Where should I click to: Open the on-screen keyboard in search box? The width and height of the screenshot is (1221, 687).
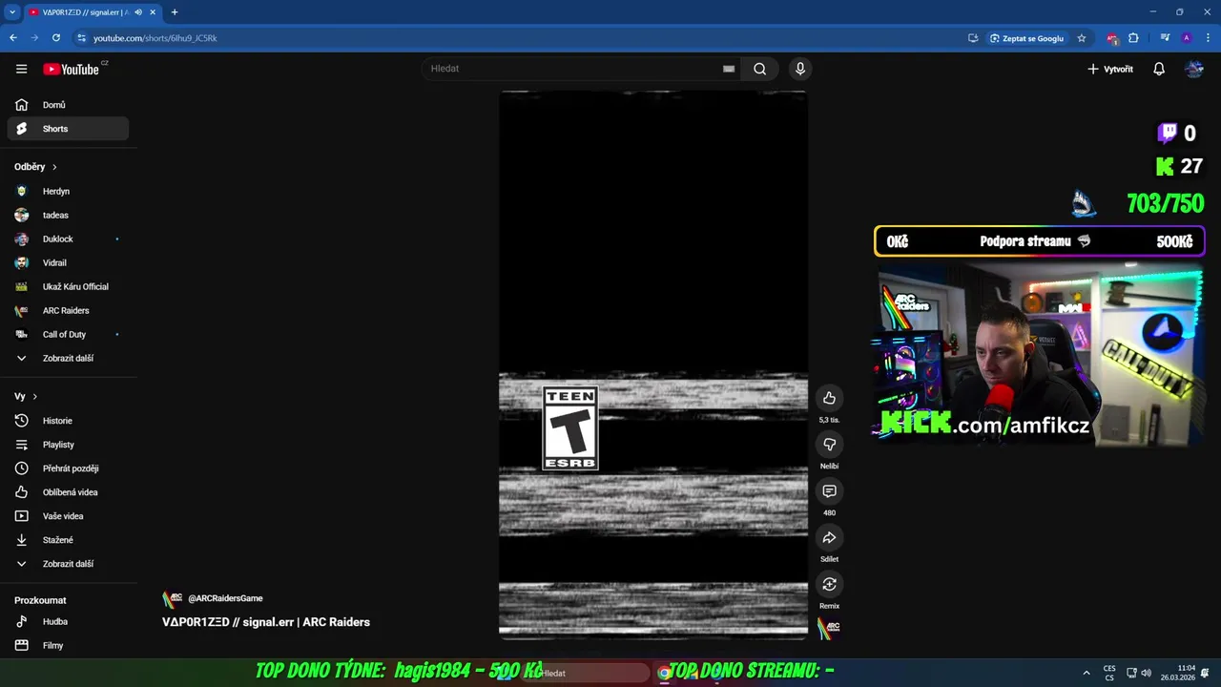729,69
